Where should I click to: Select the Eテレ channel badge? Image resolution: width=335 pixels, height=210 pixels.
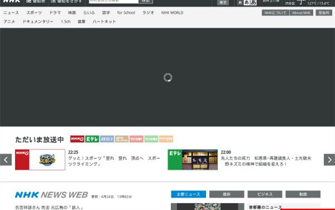click(92, 139)
